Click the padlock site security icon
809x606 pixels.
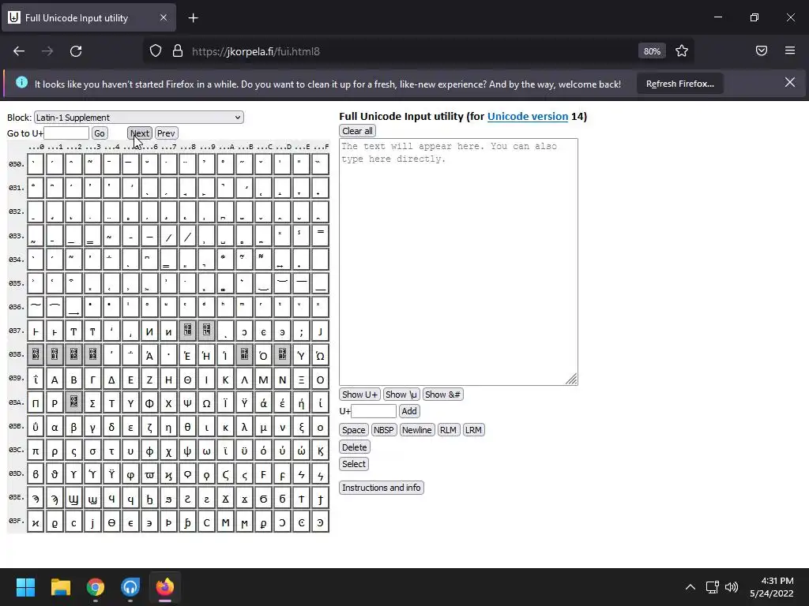coord(178,51)
